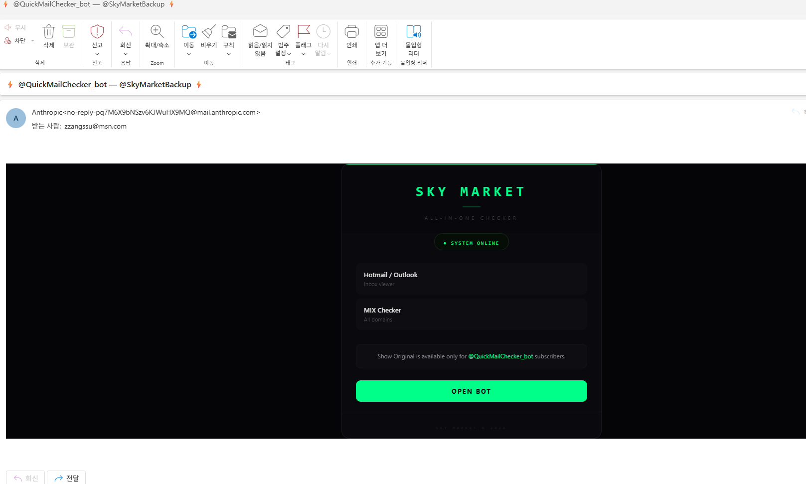Click the SYSTEM ONLINE status badge

click(x=472, y=243)
